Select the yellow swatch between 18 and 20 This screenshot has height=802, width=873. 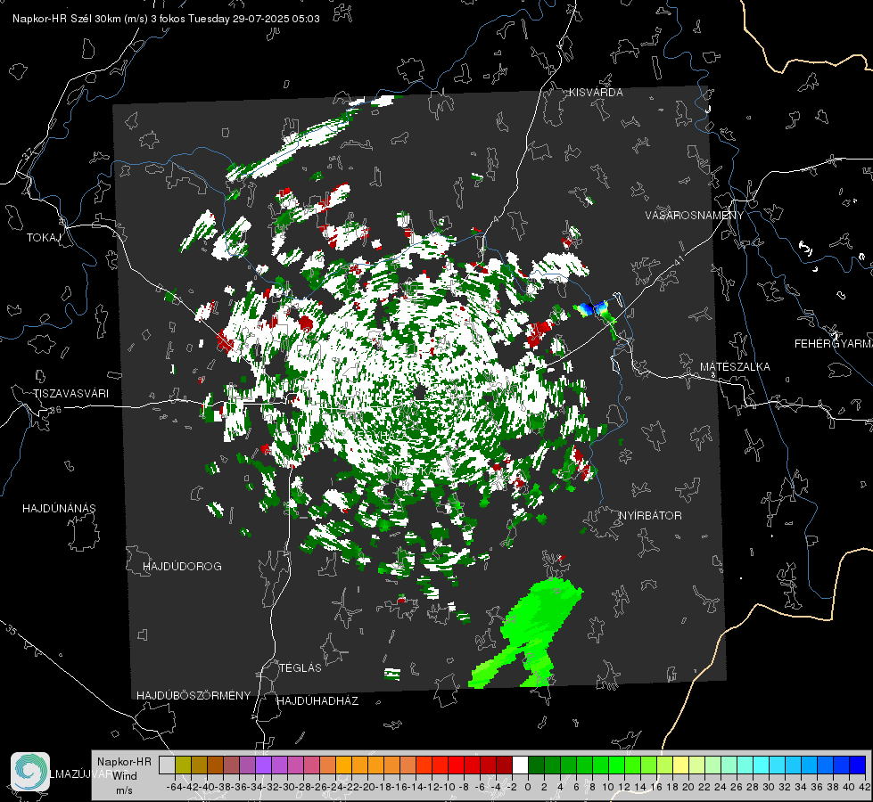click(680, 765)
